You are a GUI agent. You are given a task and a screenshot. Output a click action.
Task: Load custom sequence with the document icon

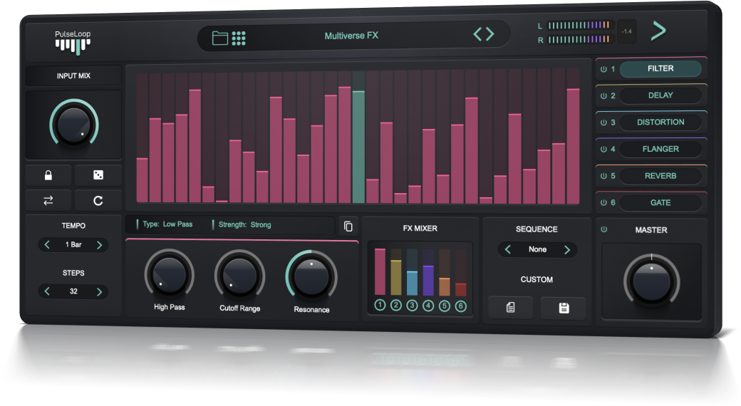(x=510, y=308)
